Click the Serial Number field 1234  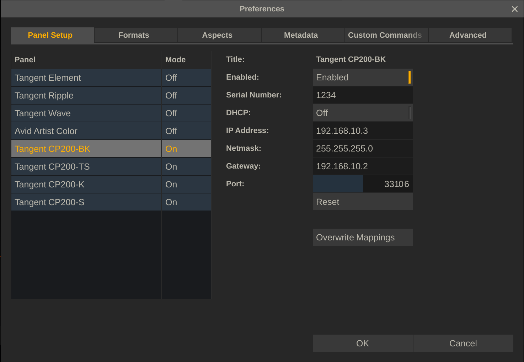[363, 95]
